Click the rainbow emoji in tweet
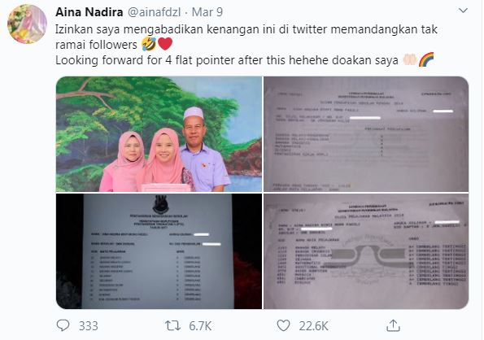 coord(426,59)
